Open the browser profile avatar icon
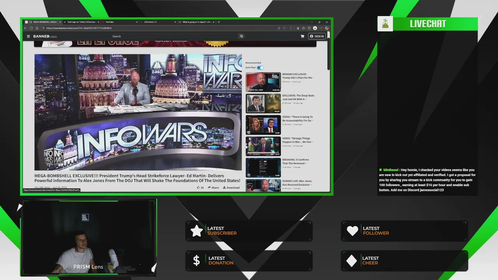Image resolution: width=498 pixels, height=280 pixels. (x=315, y=28)
